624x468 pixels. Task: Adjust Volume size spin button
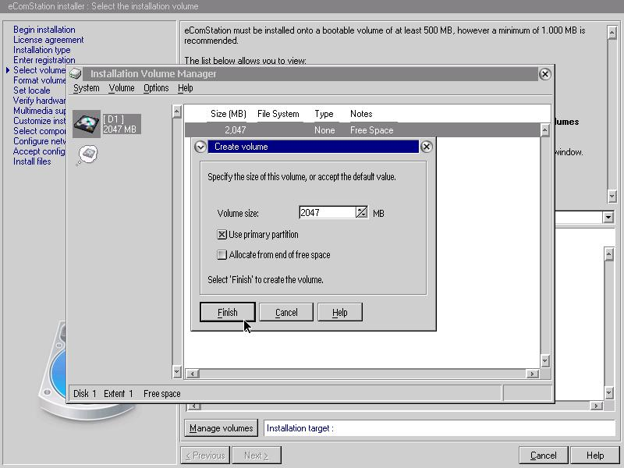(361, 212)
